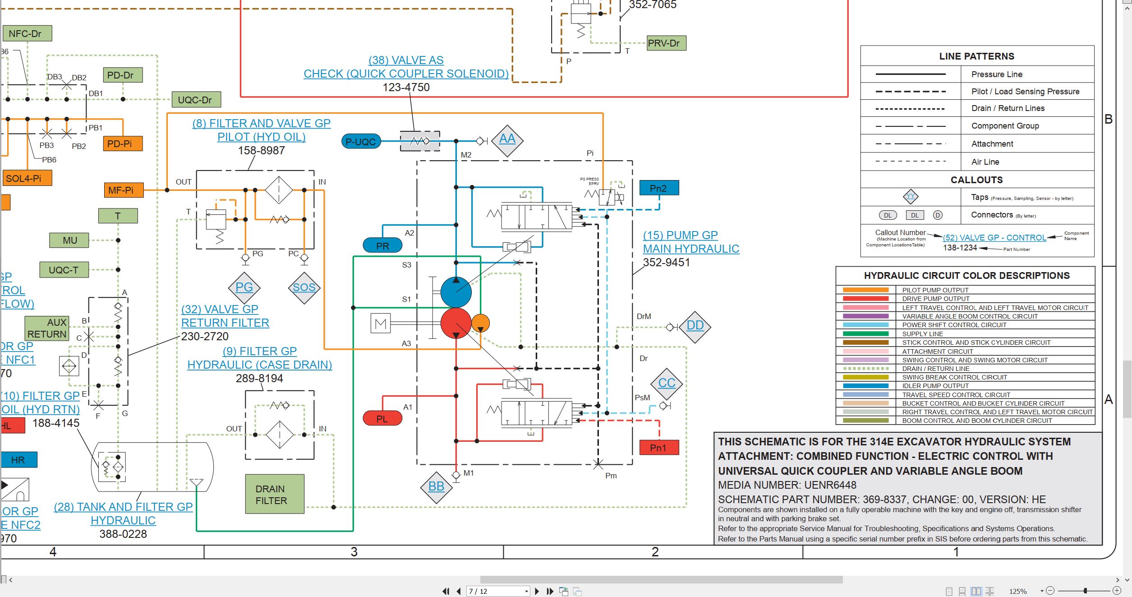Open the HYDRAULIC (CASE DRAIN) link
This screenshot has width=1132, height=597.
pos(259,365)
